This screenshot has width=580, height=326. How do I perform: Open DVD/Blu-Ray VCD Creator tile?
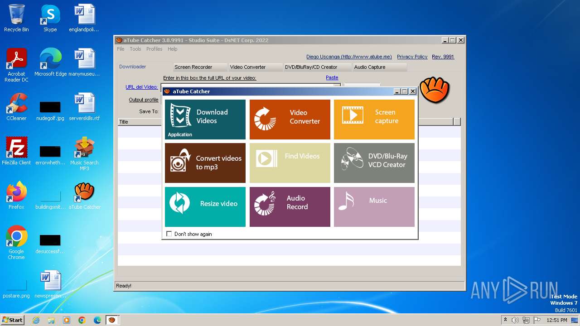click(x=374, y=163)
